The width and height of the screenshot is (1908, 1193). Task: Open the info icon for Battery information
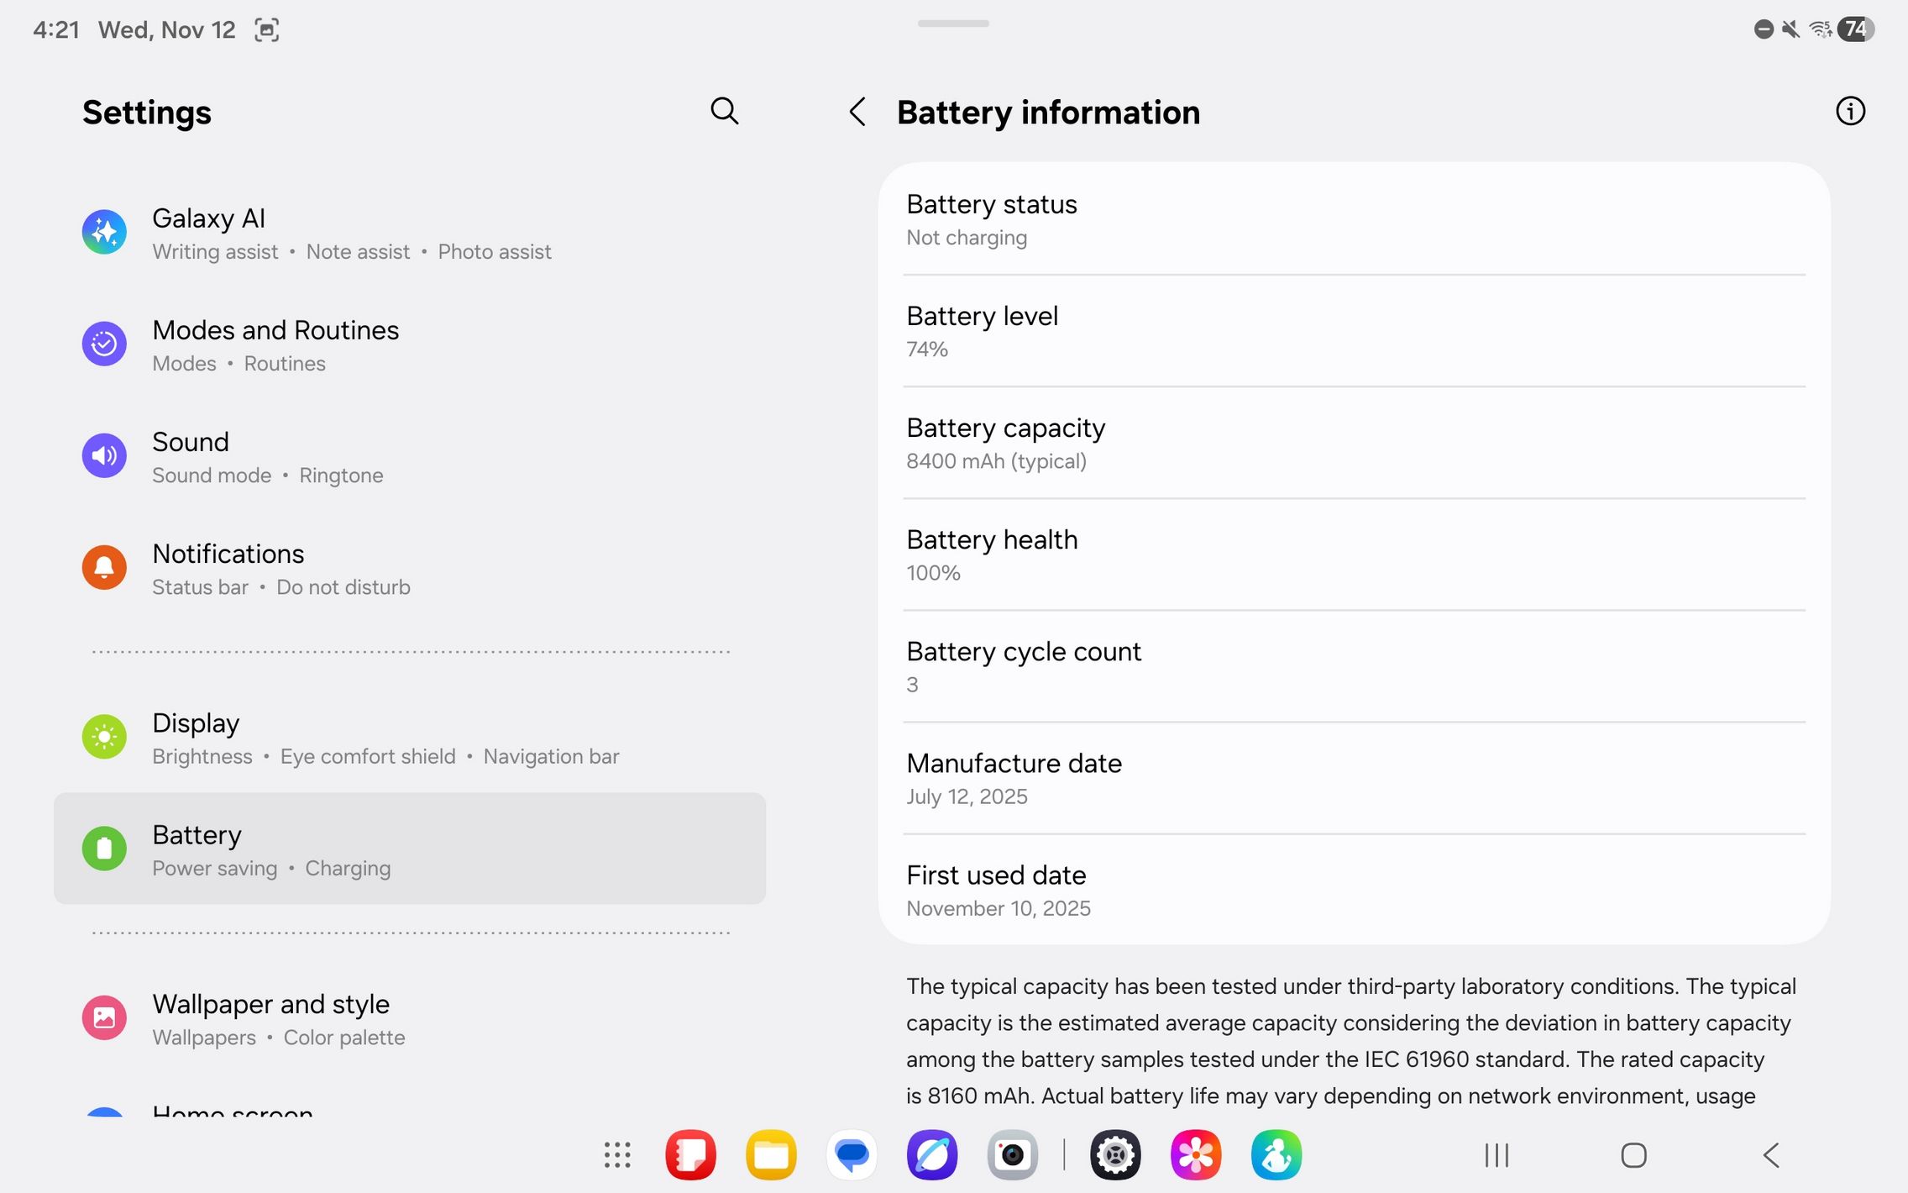pos(1850,111)
